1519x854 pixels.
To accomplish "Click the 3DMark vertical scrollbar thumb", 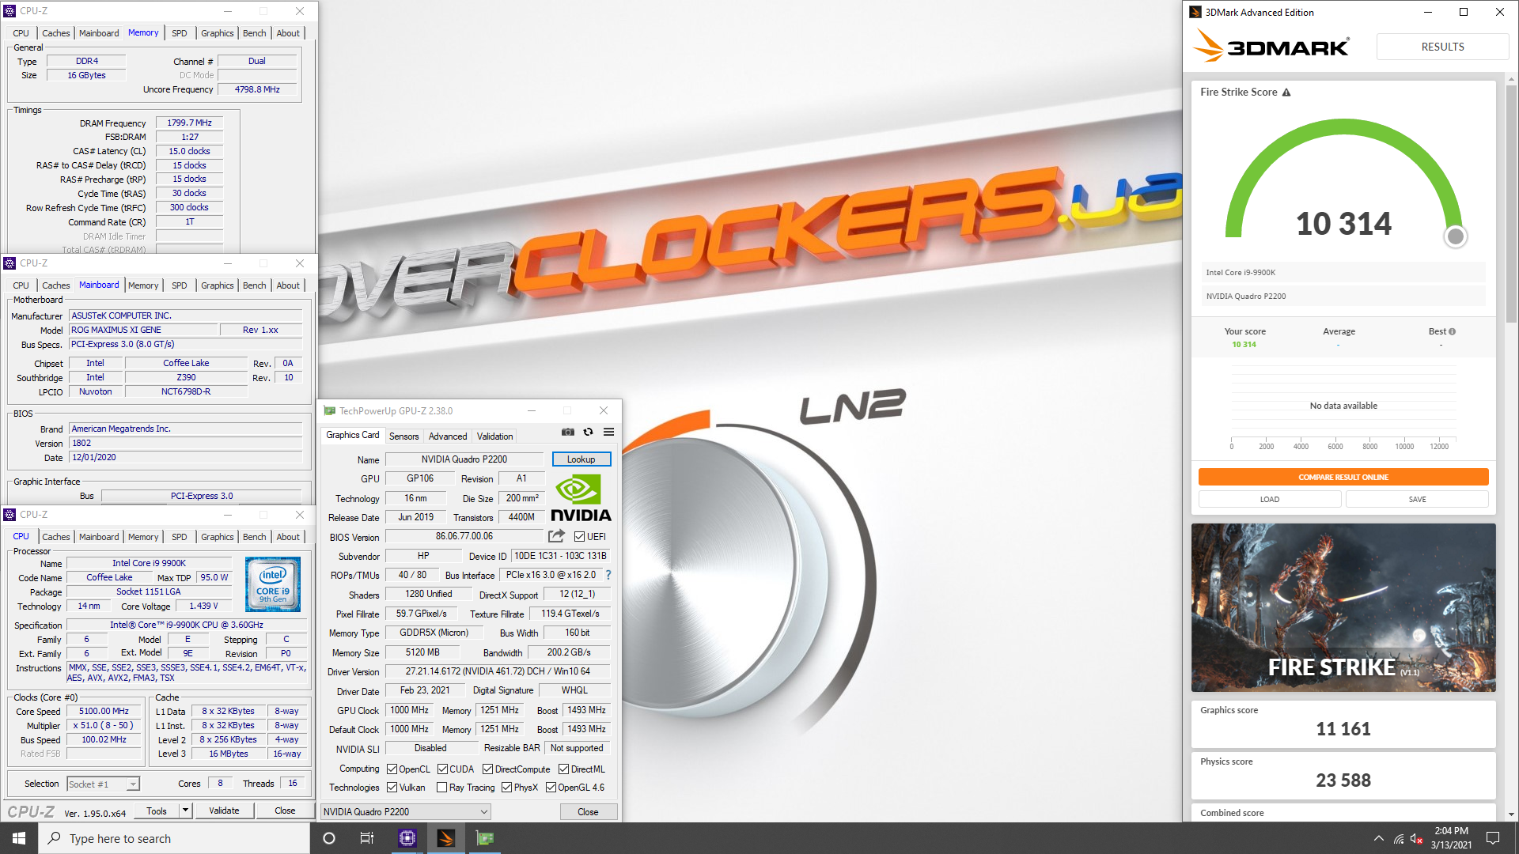I will tap(1511, 203).
